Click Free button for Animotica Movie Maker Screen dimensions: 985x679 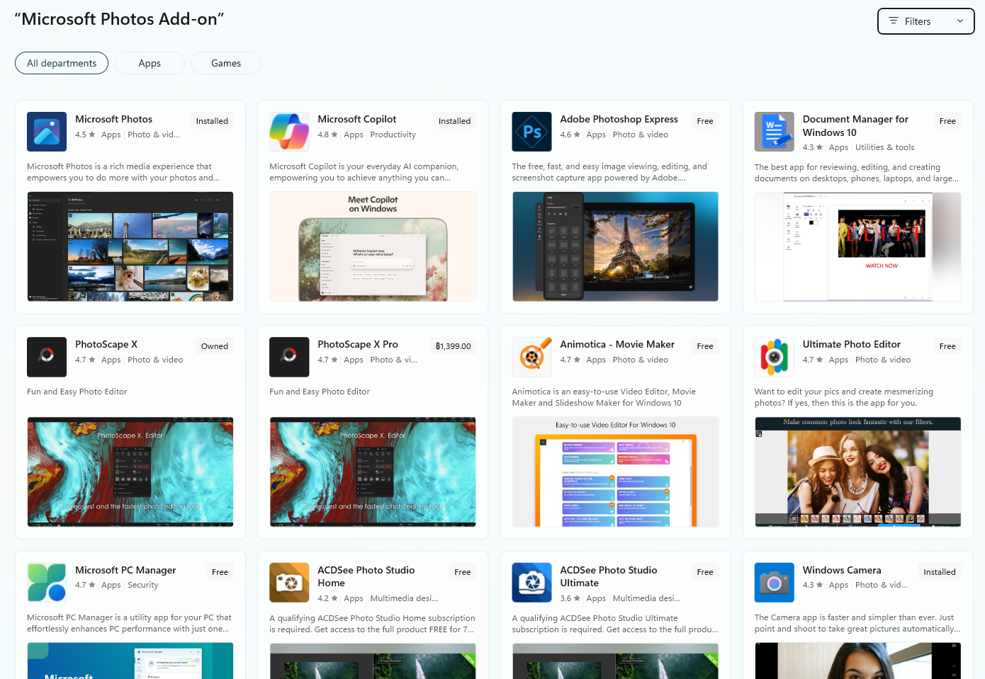[x=705, y=346]
